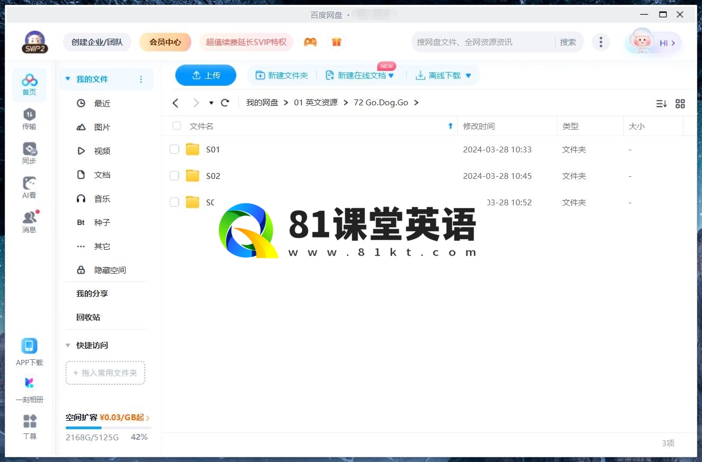The image size is (702, 462).
Task: Switch to grid view layout
Action: pos(680,104)
